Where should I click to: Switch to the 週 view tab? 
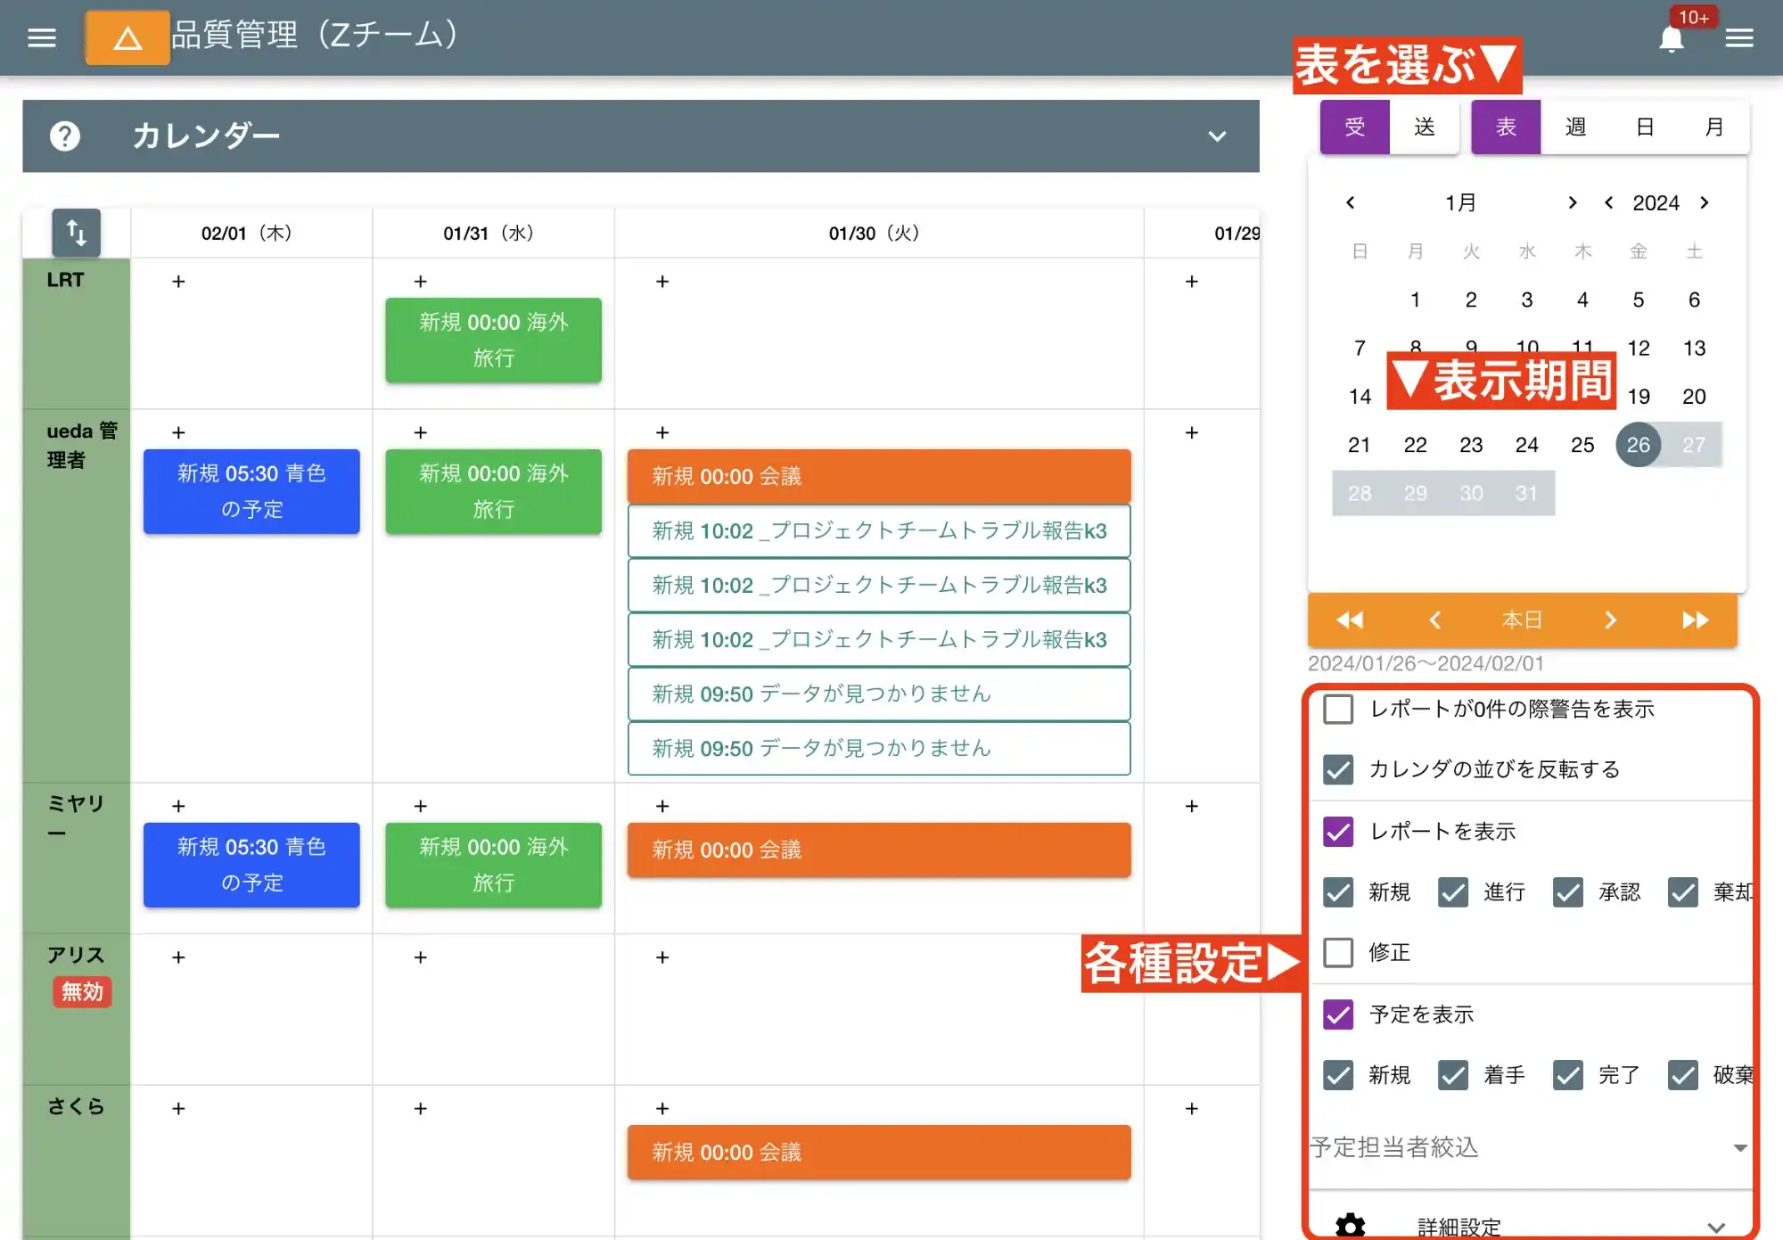[x=1575, y=127]
